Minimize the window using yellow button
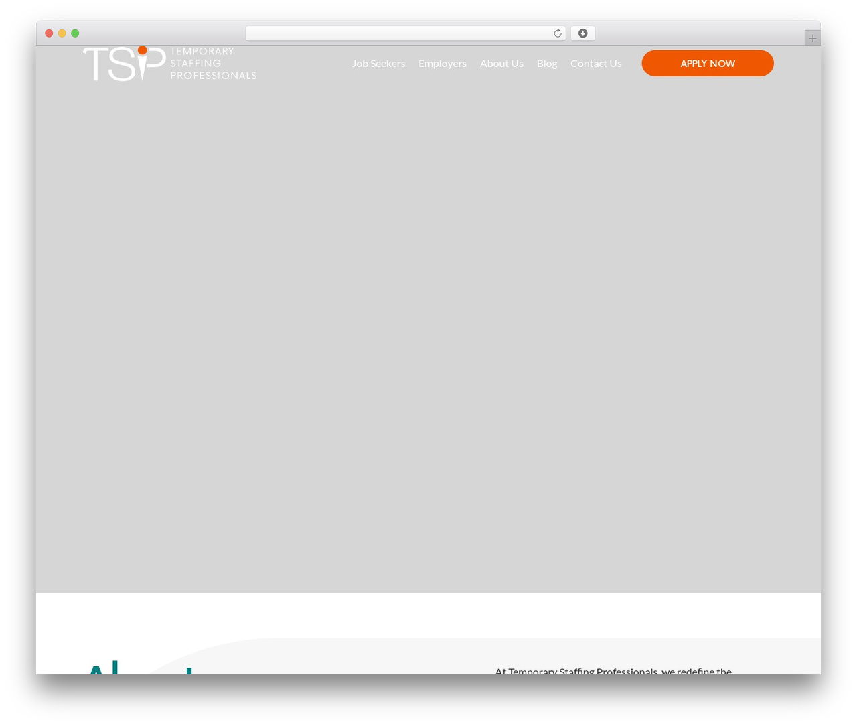Screen dimensions: 857x726 coord(62,33)
